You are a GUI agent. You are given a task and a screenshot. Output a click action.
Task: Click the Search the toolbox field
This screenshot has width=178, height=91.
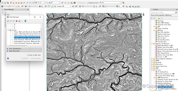tap(162, 12)
